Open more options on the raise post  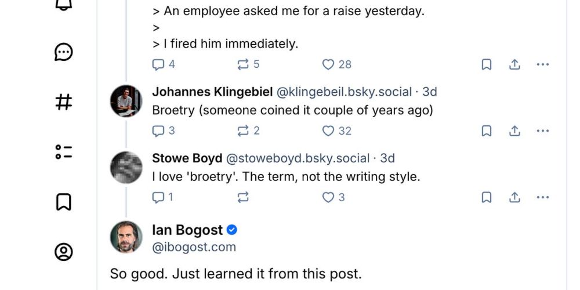pyautogui.click(x=542, y=64)
